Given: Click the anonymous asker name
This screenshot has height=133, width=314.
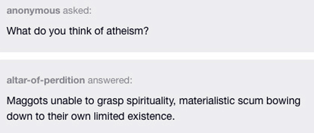Looking at the screenshot, I should click(x=33, y=11).
